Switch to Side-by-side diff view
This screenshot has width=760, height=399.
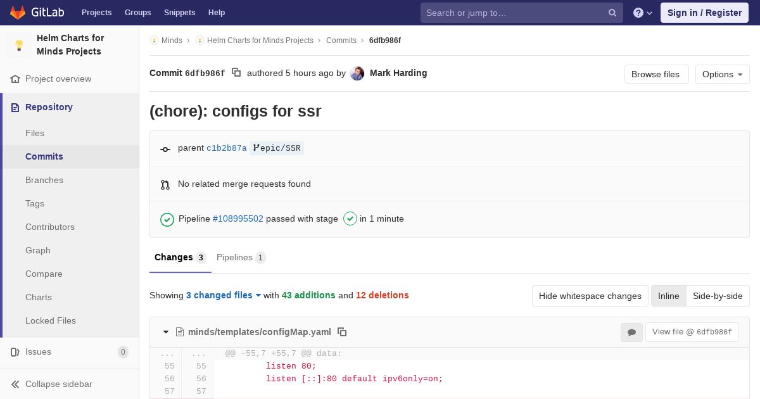click(718, 296)
